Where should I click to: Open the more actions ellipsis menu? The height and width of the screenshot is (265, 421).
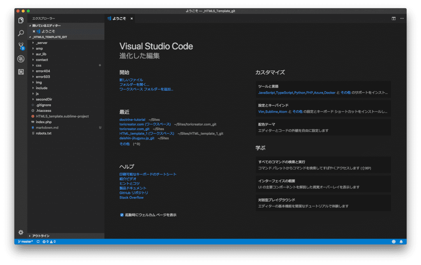[x=402, y=18]
